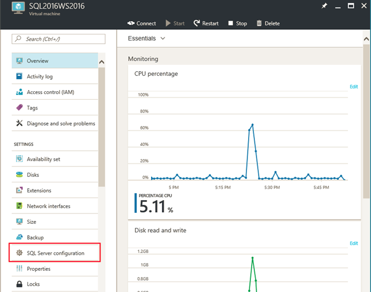Click the Size monitor icon
This screenshot has width=371, height=292.
pos(20,221)
